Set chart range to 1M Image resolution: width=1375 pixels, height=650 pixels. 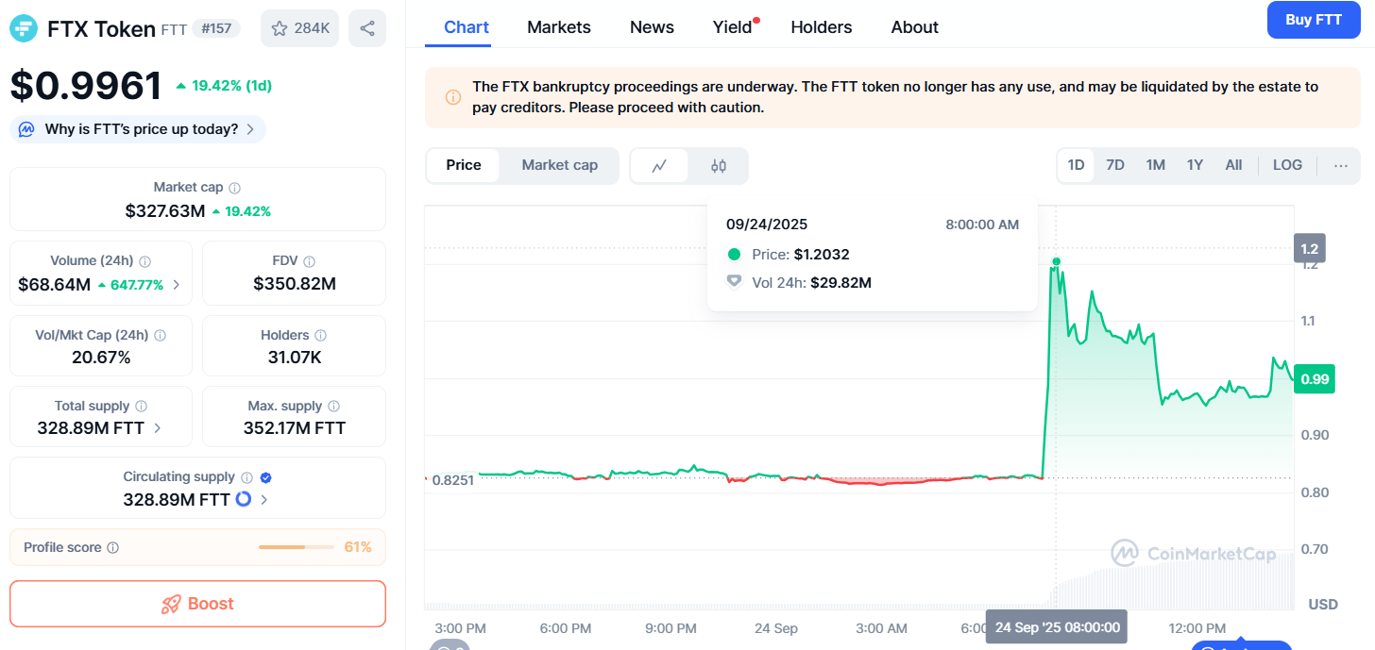(x=1155, y=165)
